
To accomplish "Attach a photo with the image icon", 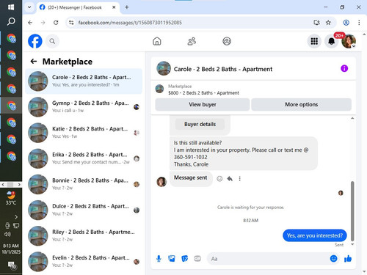I will (x=172, y=258).
